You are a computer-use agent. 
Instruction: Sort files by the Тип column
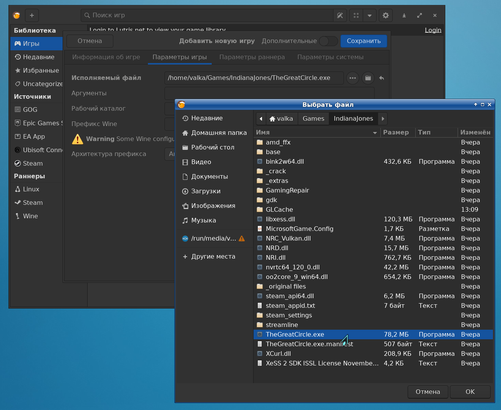tap(436, 132)
